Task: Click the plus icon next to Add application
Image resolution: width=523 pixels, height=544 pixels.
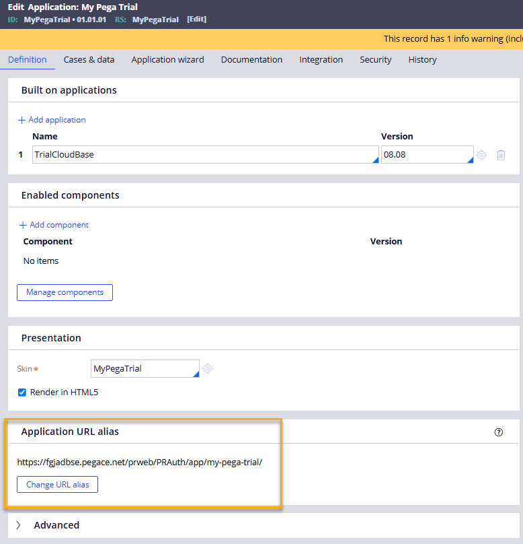Action: tap(22, 119)
